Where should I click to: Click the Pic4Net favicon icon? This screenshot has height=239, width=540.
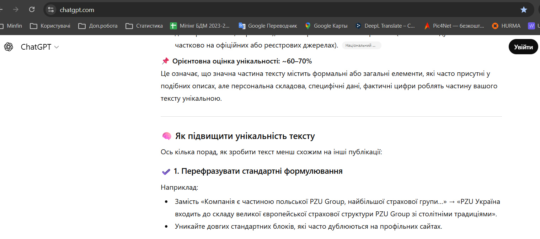tap(427, 26)
